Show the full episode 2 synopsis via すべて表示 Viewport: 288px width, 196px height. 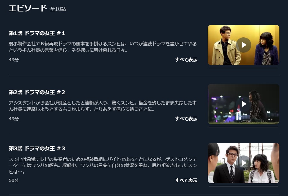(x=186, y=119)
